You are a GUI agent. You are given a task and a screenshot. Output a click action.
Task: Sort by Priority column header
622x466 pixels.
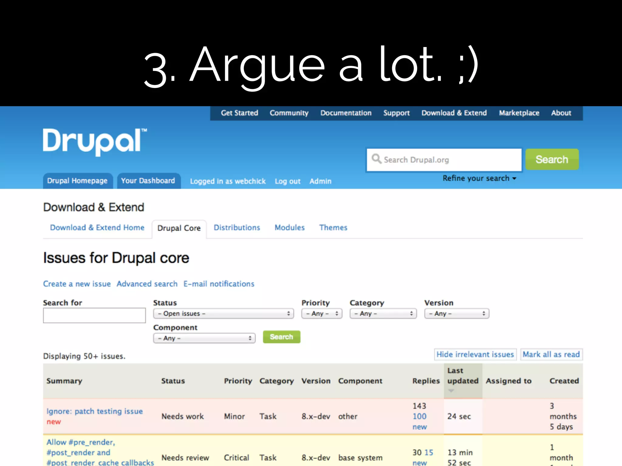[238, 381]
